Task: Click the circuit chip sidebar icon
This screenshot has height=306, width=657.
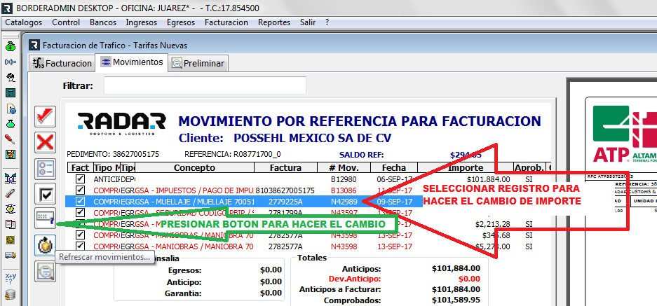Action: click(11, 239)
